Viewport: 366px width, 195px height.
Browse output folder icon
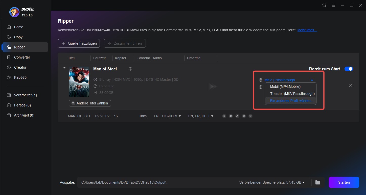318,182
